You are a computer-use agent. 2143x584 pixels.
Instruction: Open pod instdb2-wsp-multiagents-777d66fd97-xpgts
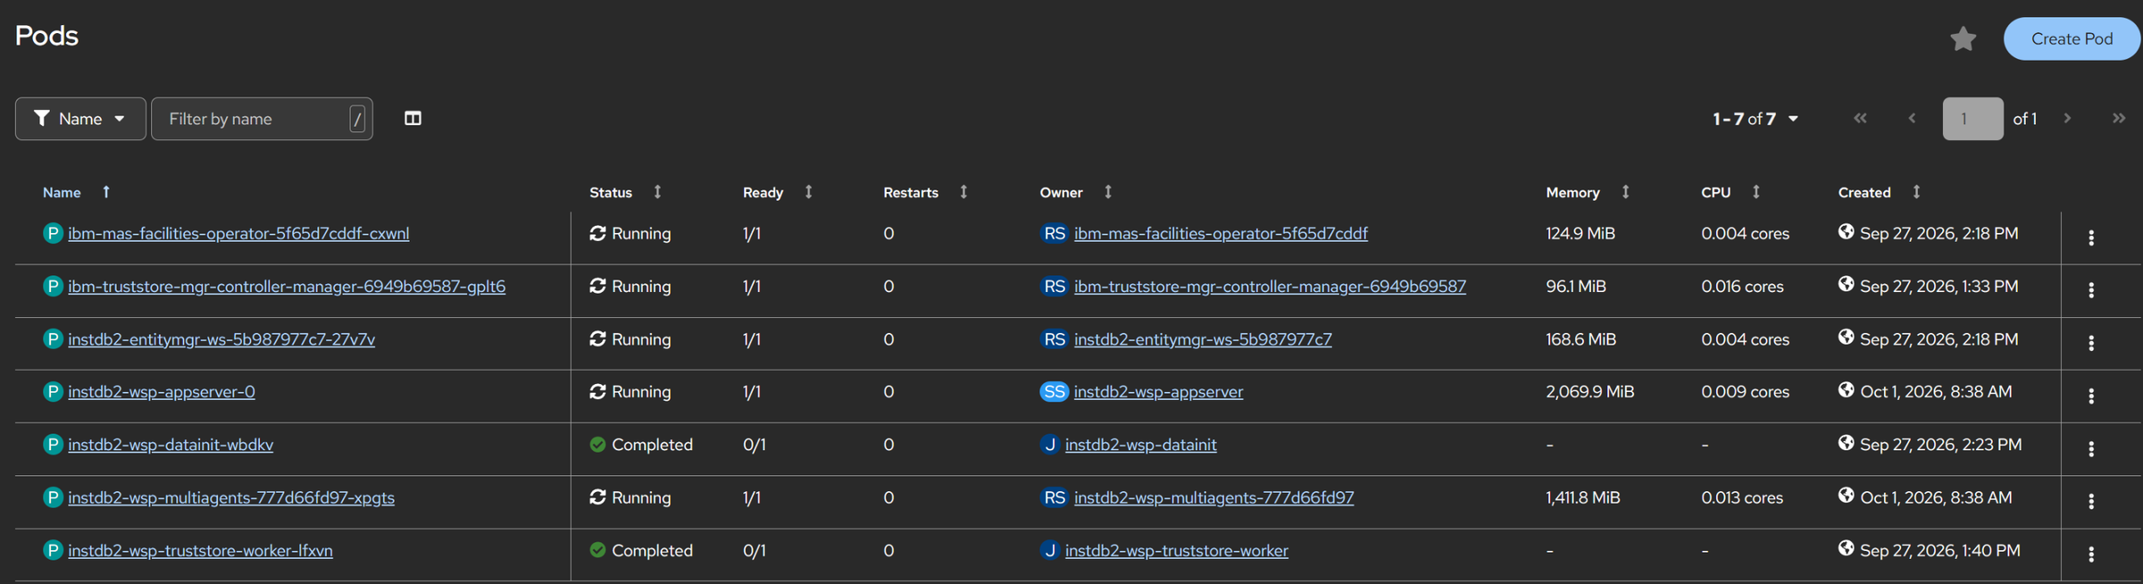tap(231, 497)
